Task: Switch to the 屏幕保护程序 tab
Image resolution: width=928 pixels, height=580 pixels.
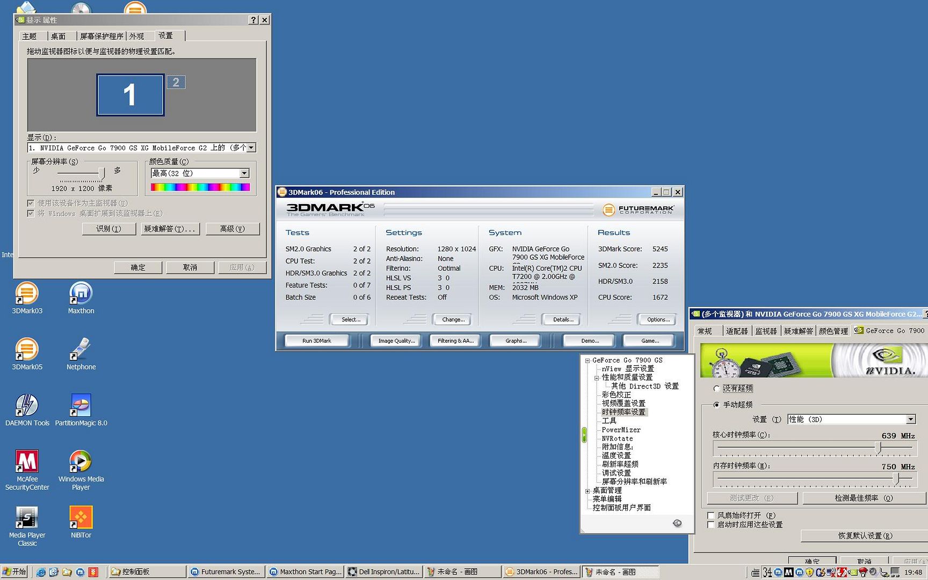Action: click(x=101, y=37)
